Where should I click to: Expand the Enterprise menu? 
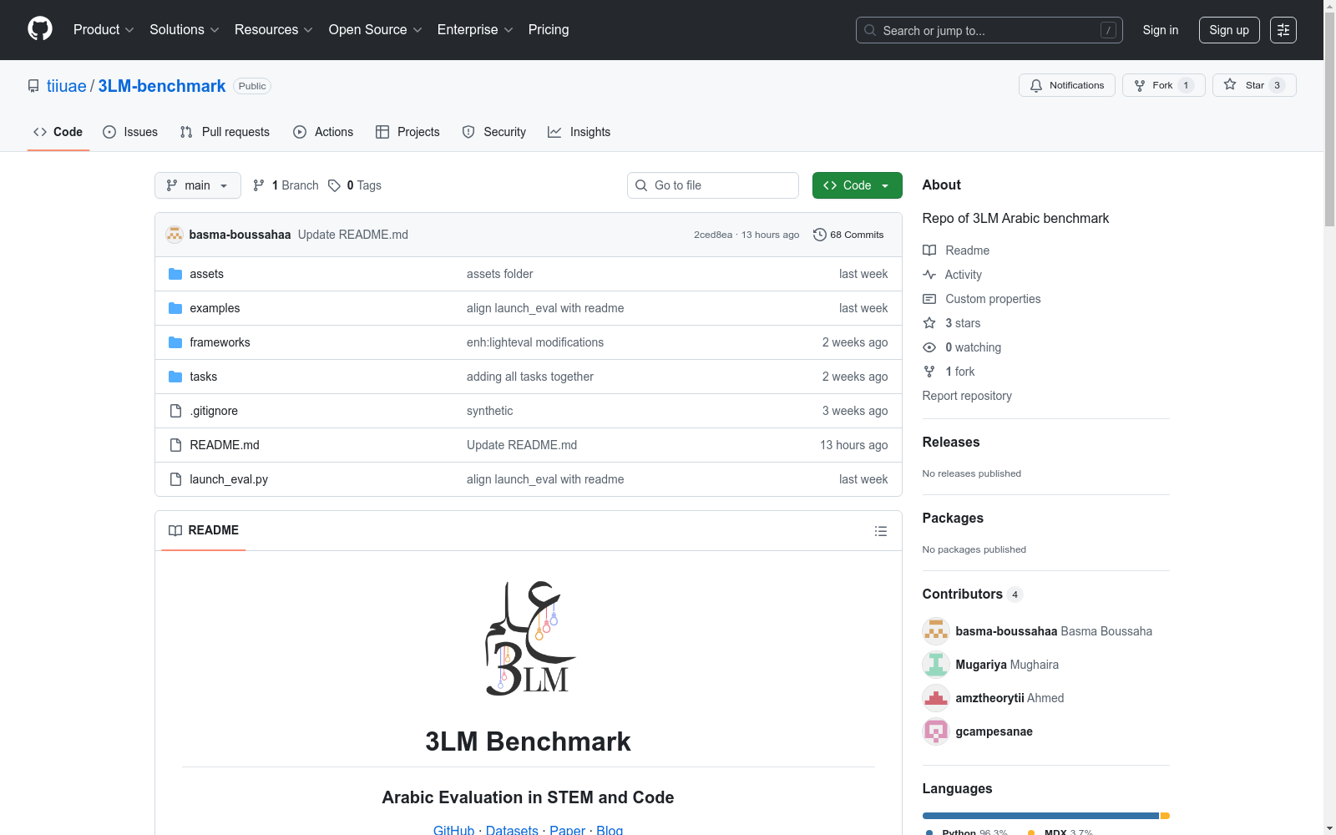pos(475,30)
